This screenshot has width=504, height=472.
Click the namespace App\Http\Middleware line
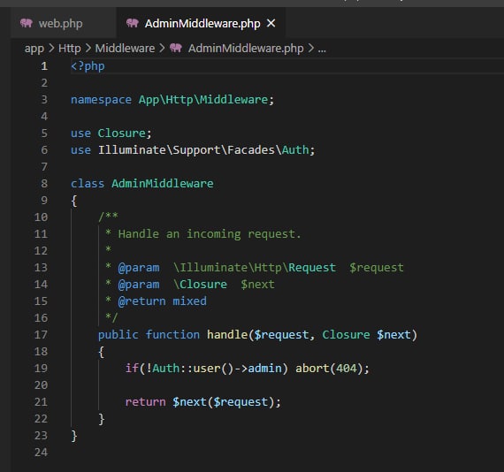tap(172, 100)
